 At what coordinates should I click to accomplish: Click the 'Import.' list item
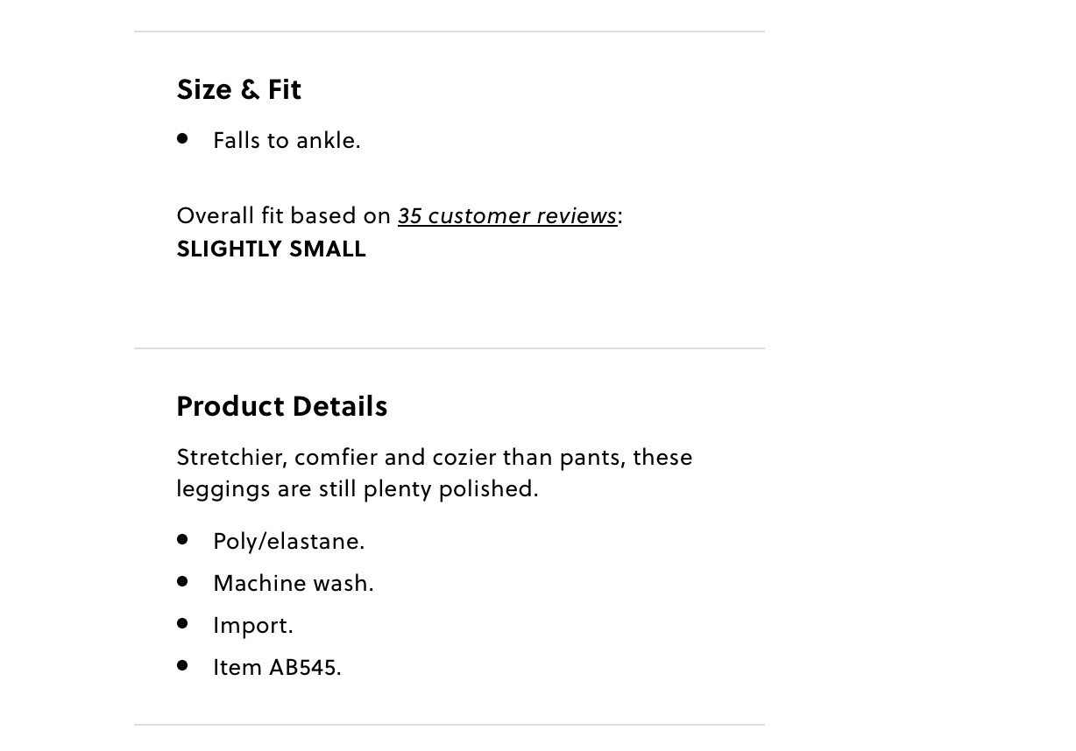[252, 625]
